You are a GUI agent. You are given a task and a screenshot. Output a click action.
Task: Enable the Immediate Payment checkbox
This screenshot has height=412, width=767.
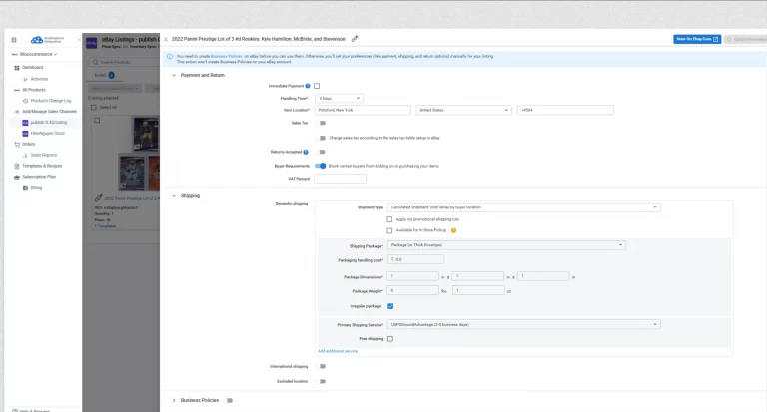tap(318, 86)
